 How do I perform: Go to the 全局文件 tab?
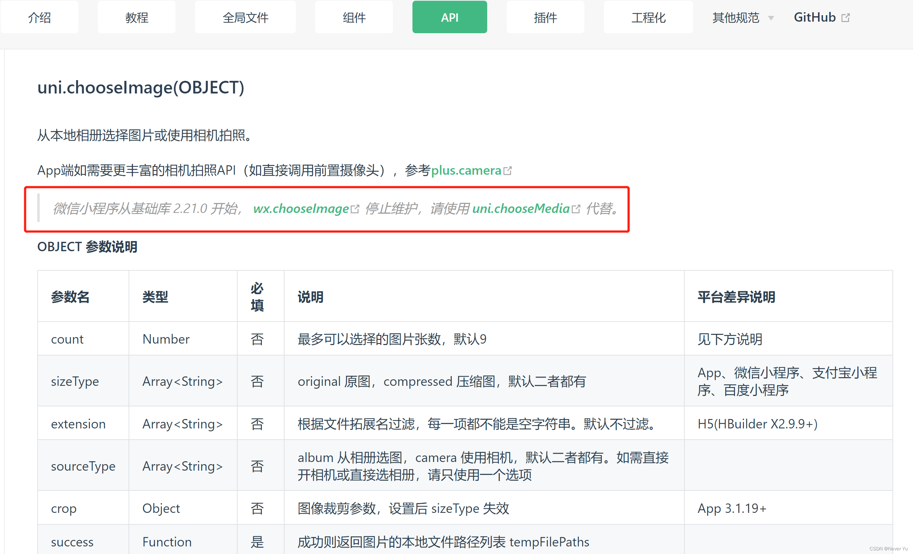(x=245, y=17)
